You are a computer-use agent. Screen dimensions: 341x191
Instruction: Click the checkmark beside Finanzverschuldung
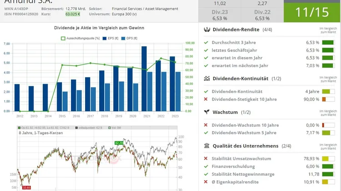tap(206, 166)
